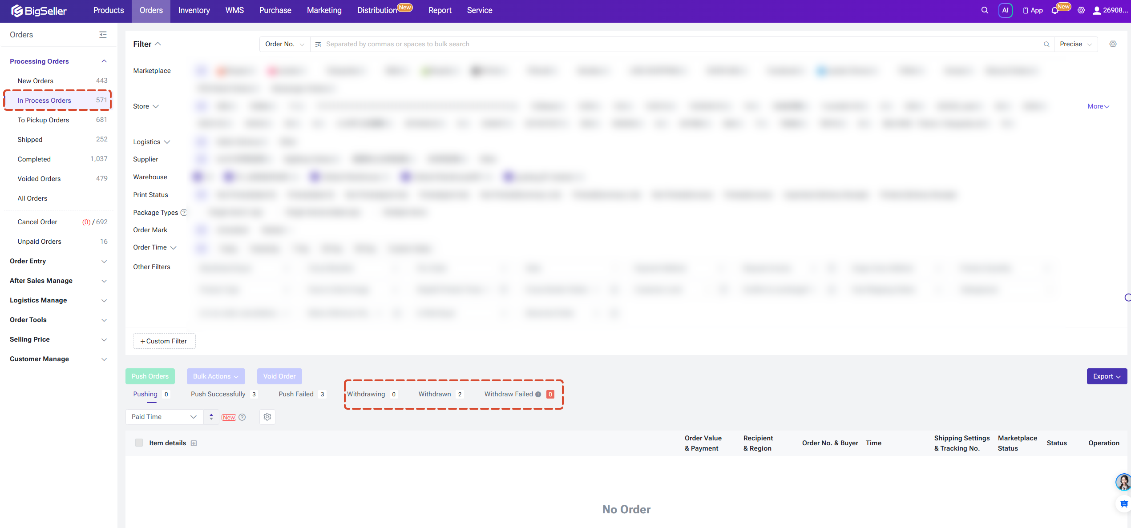Screen dimensions: 1131x528
Task: Switch to Push Successfully tab
Action: [223, 394]
